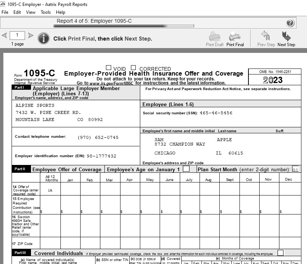307x264 pixels.
Task: Check the CORRECTED checkbox
Action: tap(133, 68)
